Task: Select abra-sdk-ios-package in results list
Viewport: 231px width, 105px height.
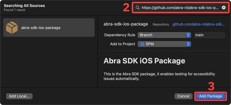Action: (49, 28)
